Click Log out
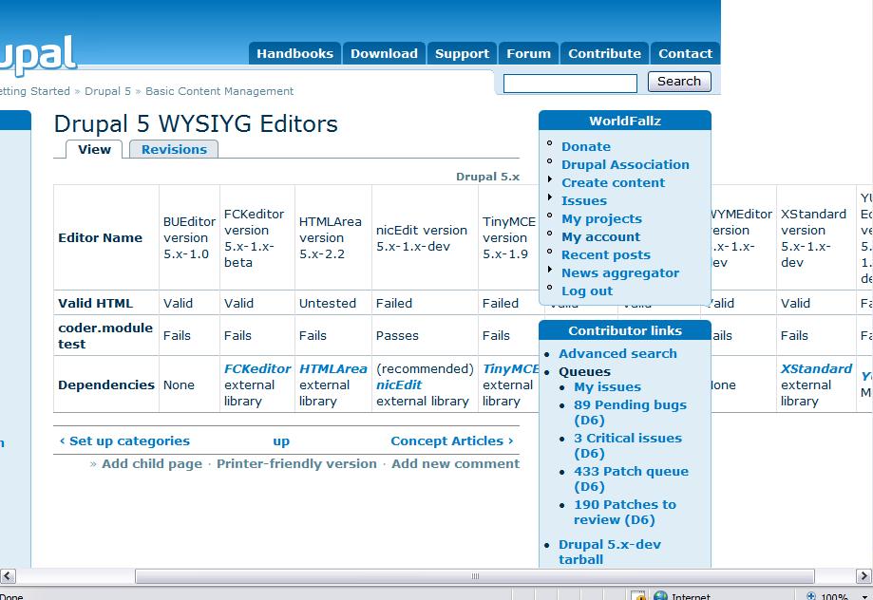The image size is (873, 600). point(587,291)
